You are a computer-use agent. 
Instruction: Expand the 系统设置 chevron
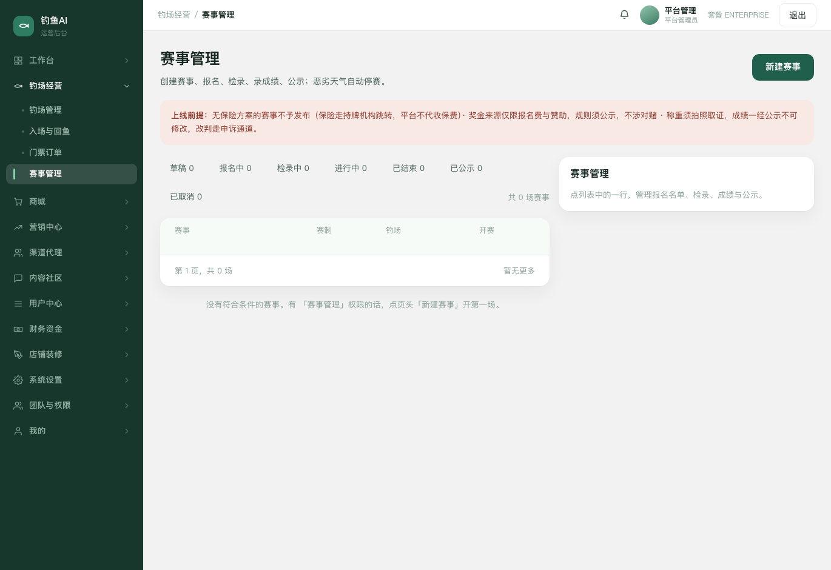point(127,380)
